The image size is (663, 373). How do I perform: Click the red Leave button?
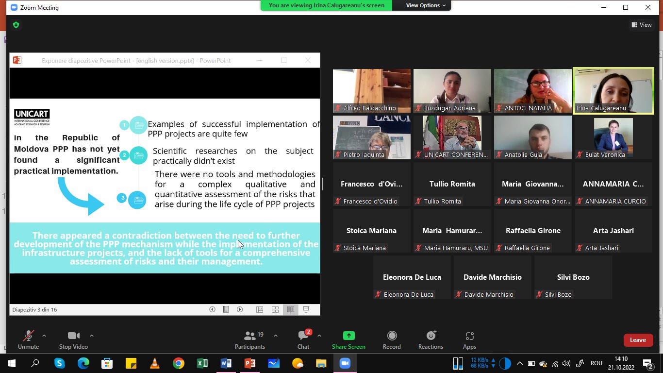638,340
